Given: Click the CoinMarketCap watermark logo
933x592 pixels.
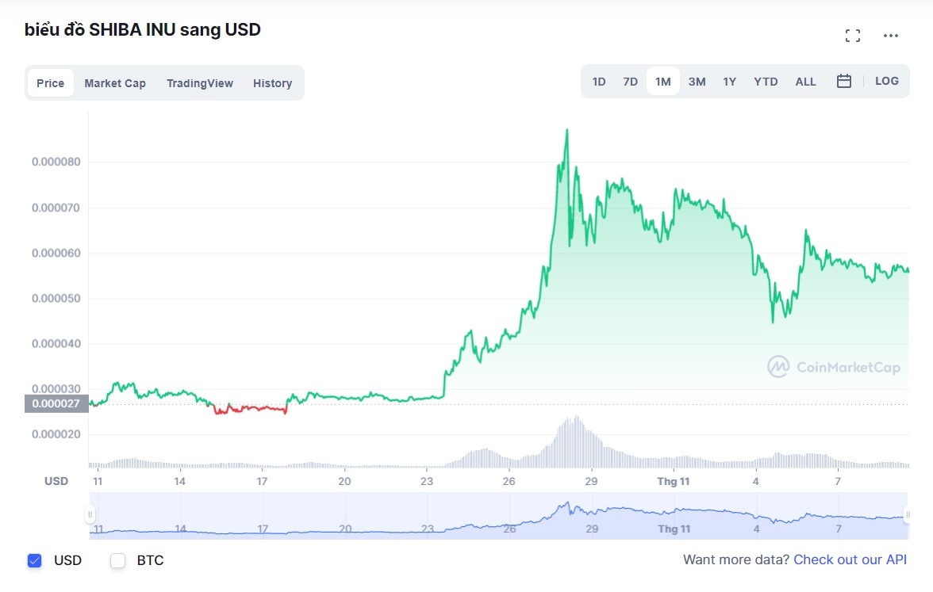Looking at the screenshot, I should (834, 367).
